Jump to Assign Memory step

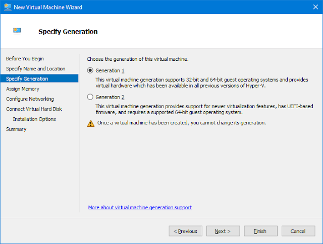[x=23, y=89]
